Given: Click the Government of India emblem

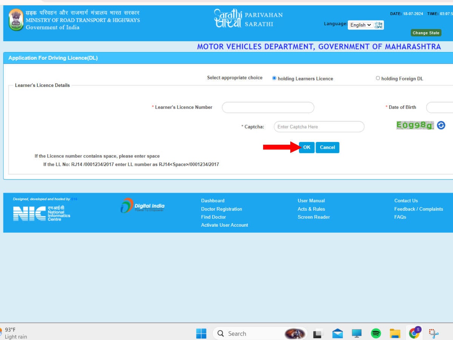Looking at the screenshot, I should tap(16, 20).
